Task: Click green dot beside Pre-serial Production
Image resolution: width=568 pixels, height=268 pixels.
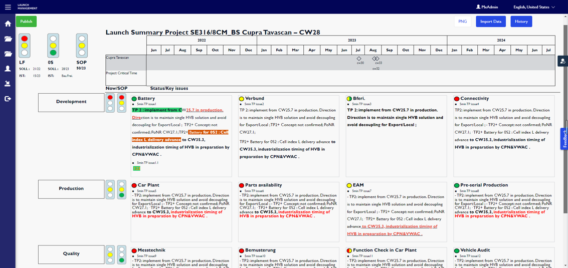Action: (x=456, y=185)
